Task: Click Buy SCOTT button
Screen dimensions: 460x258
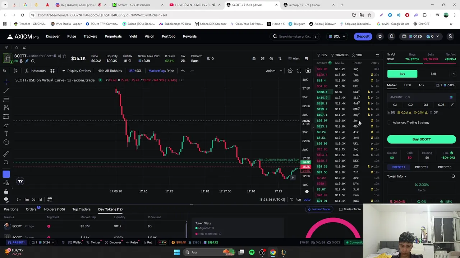Action: (422, 139)
